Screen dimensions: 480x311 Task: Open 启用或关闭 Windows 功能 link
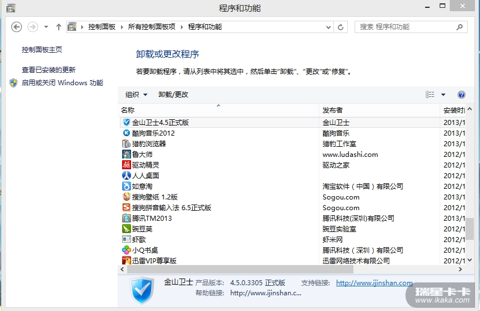click(62, 83)
